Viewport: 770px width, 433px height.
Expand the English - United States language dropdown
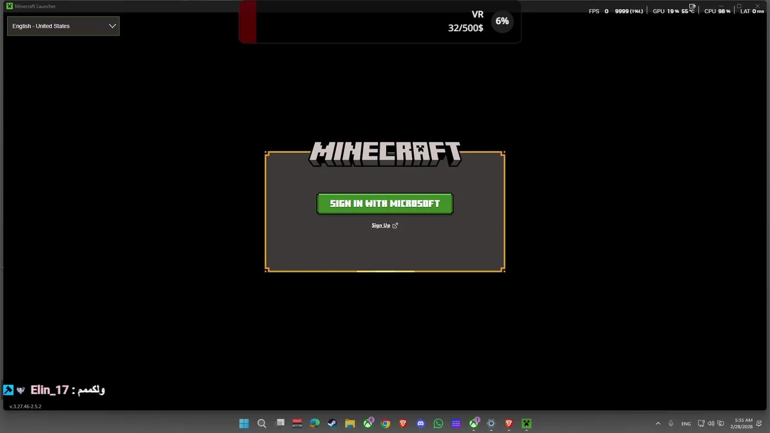[63, 26]
